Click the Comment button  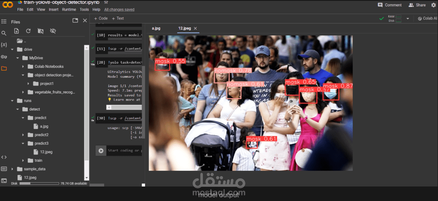pos(390,5)
